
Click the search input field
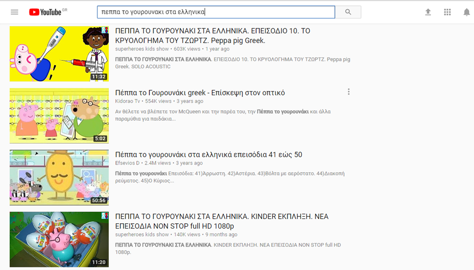(x=215, y=12)
